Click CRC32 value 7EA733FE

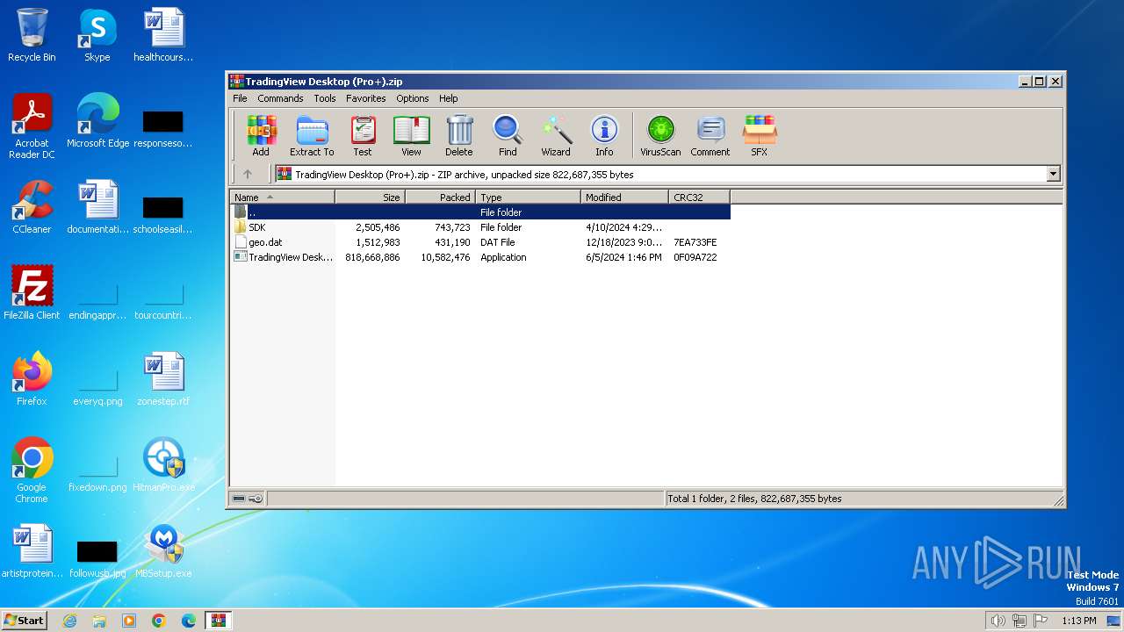[x=695, y=242]
